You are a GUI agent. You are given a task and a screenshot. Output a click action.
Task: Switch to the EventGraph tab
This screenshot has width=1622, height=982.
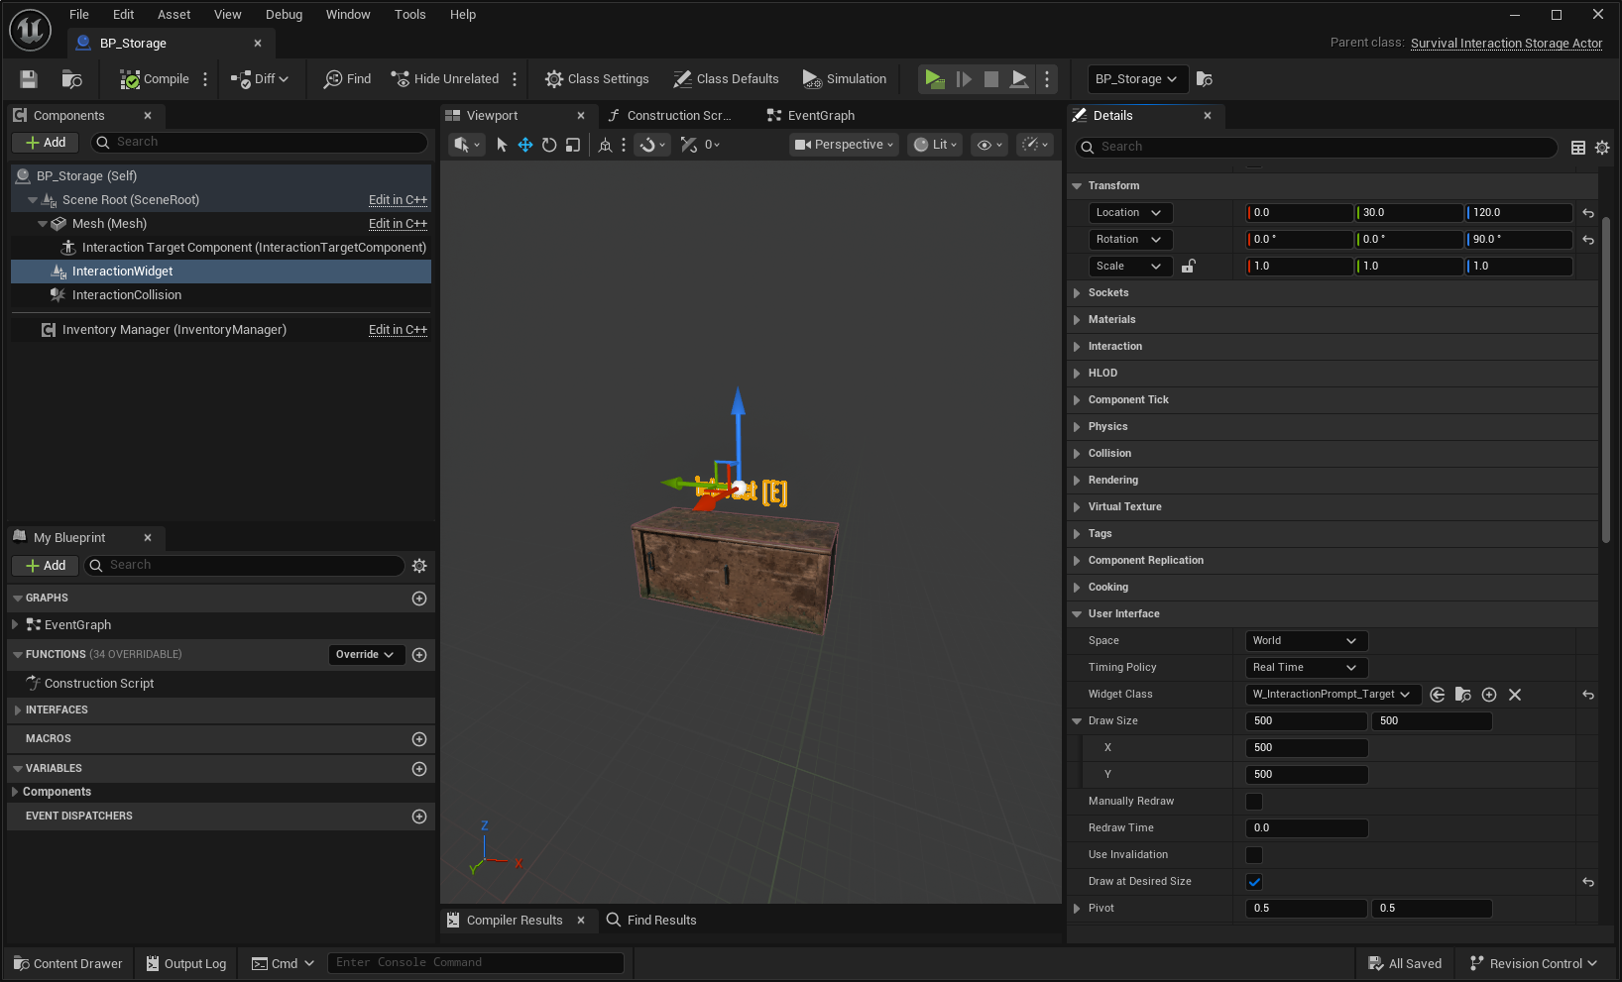coord(820,116)
